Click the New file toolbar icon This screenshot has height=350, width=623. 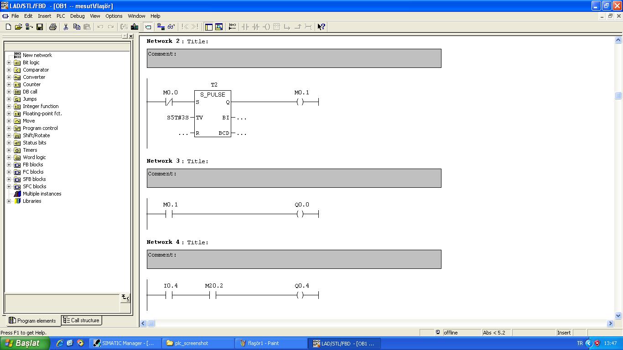[8, 27]
